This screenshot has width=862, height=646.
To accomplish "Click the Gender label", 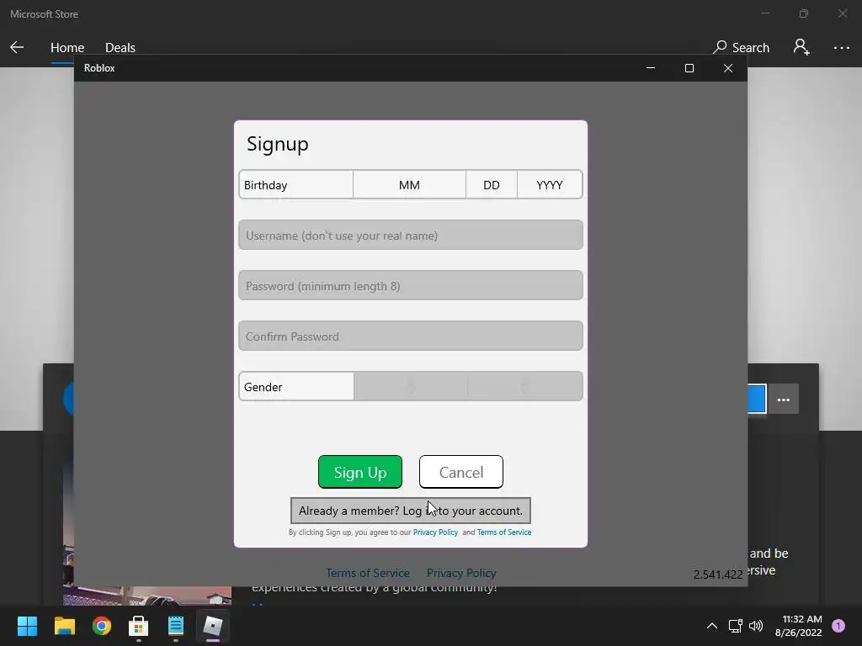I will tap(263, 387).
